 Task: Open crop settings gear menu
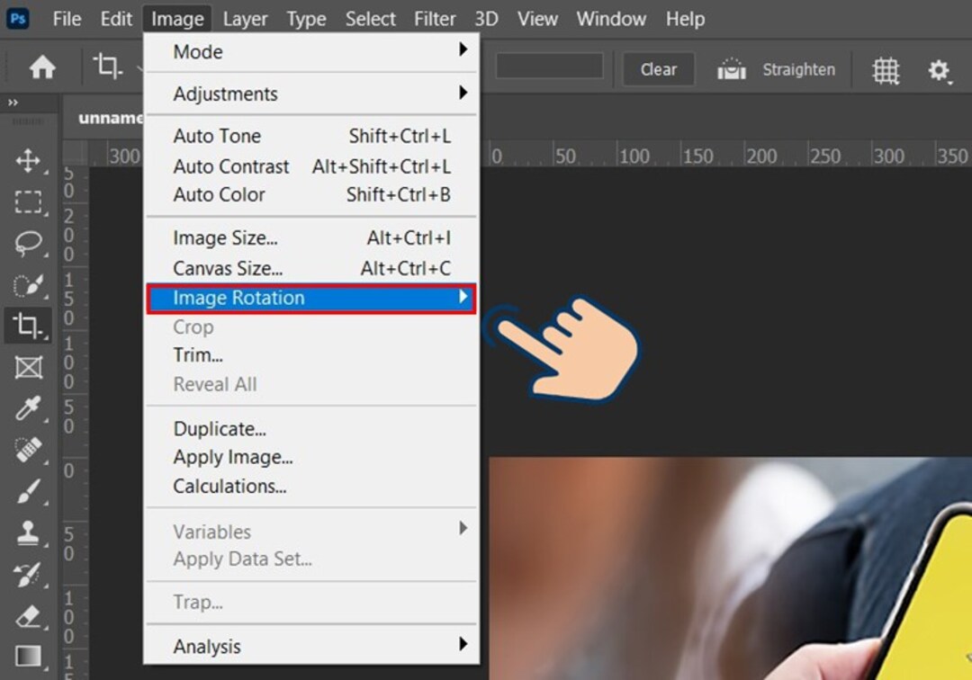[x=939, y=70]
